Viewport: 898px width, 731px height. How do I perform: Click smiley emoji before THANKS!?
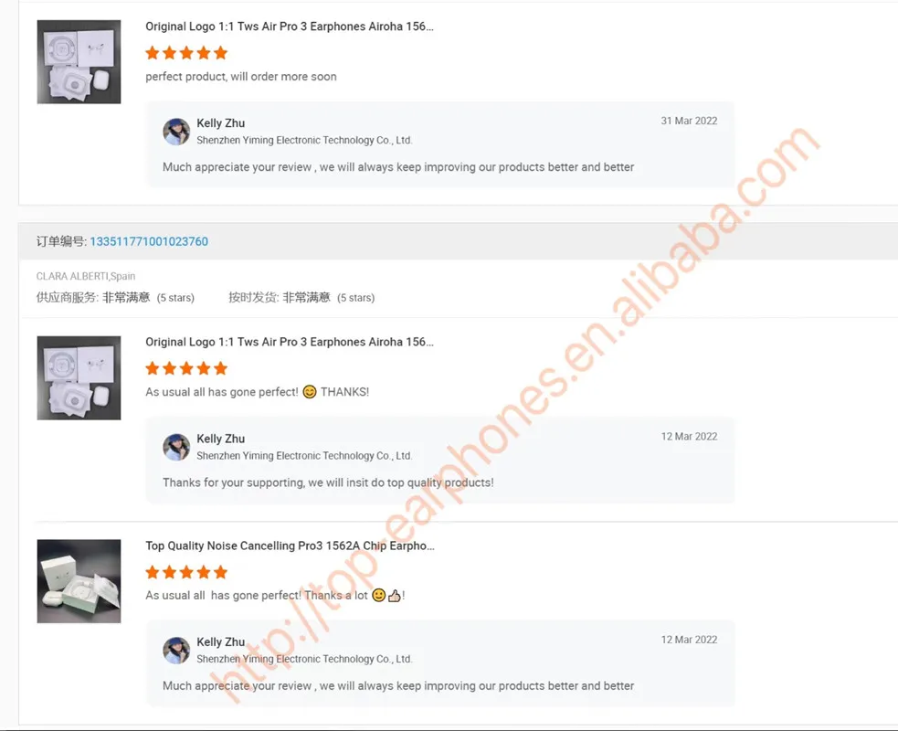(x=310, y=392)
